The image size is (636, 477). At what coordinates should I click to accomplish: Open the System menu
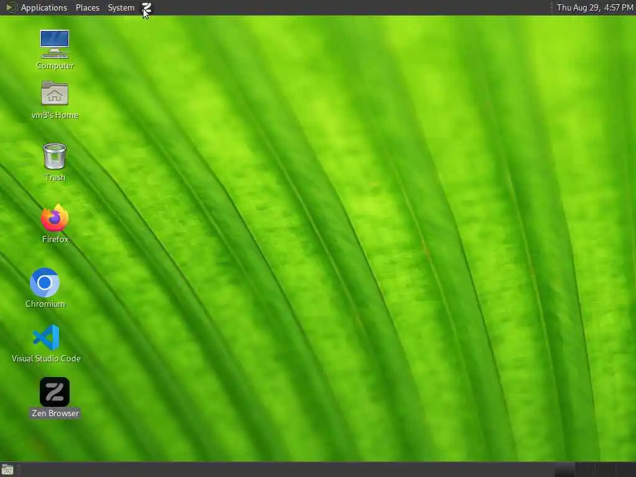click(x=121, y=7)
